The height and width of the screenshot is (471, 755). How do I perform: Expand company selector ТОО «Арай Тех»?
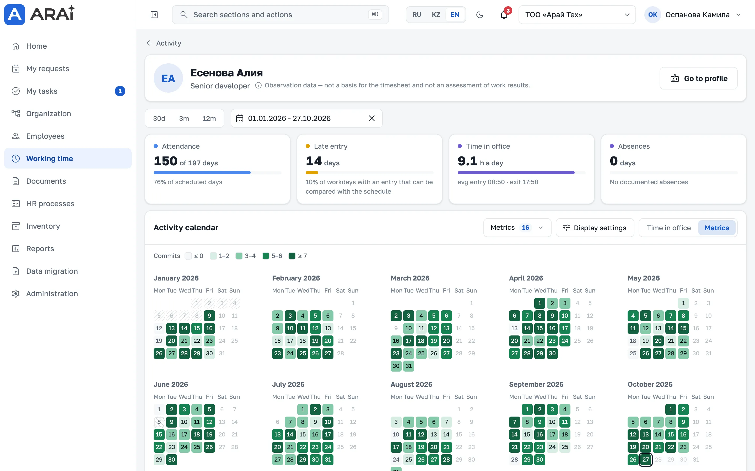tap(577, 15)
